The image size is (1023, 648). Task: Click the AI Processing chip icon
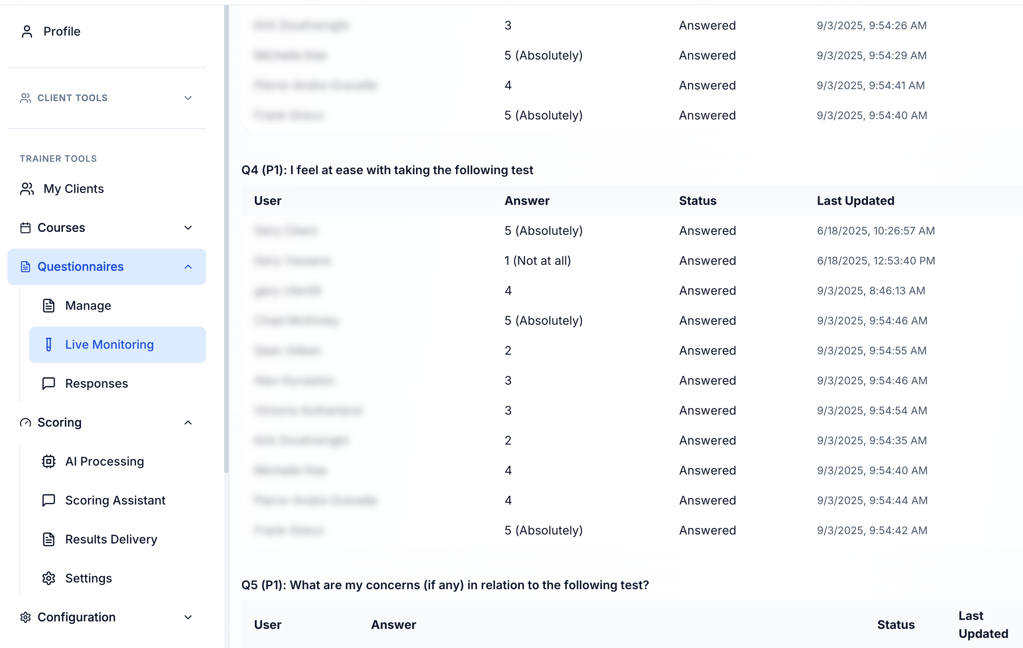(49, 461)
